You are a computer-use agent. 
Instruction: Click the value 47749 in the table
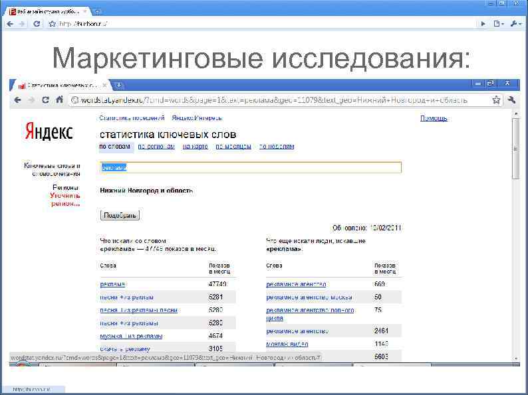pos(217,284)
